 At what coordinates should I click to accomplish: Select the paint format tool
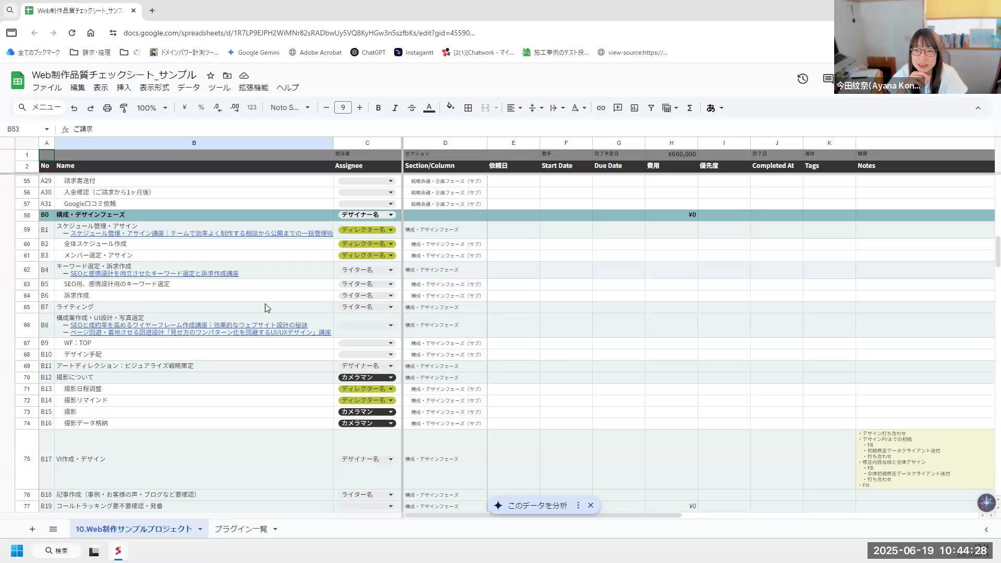click(124, 108)
